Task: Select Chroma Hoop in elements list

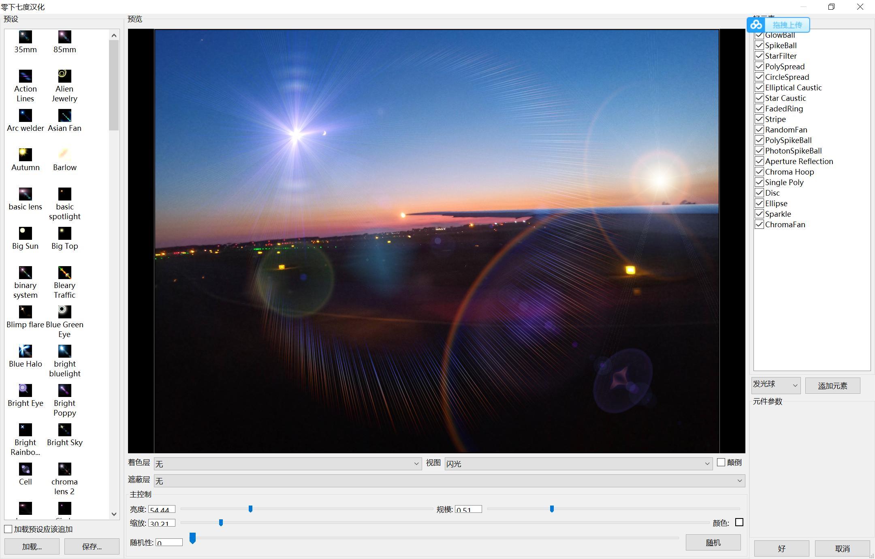Action: click(x=789, y=172)
